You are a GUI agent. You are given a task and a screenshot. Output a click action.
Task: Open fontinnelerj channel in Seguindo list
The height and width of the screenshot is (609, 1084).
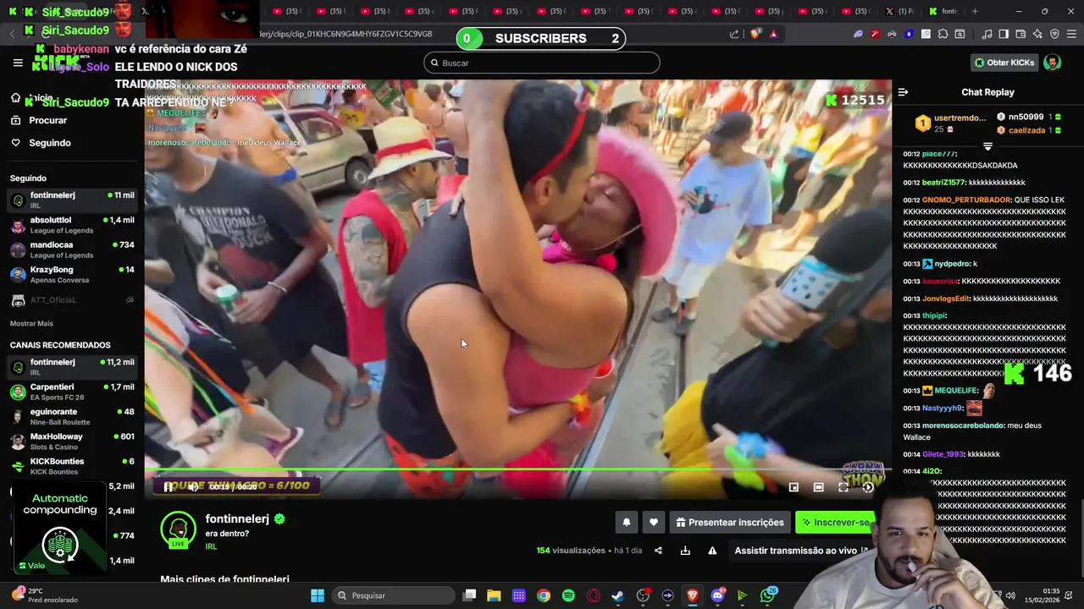(x=71, y=200)
